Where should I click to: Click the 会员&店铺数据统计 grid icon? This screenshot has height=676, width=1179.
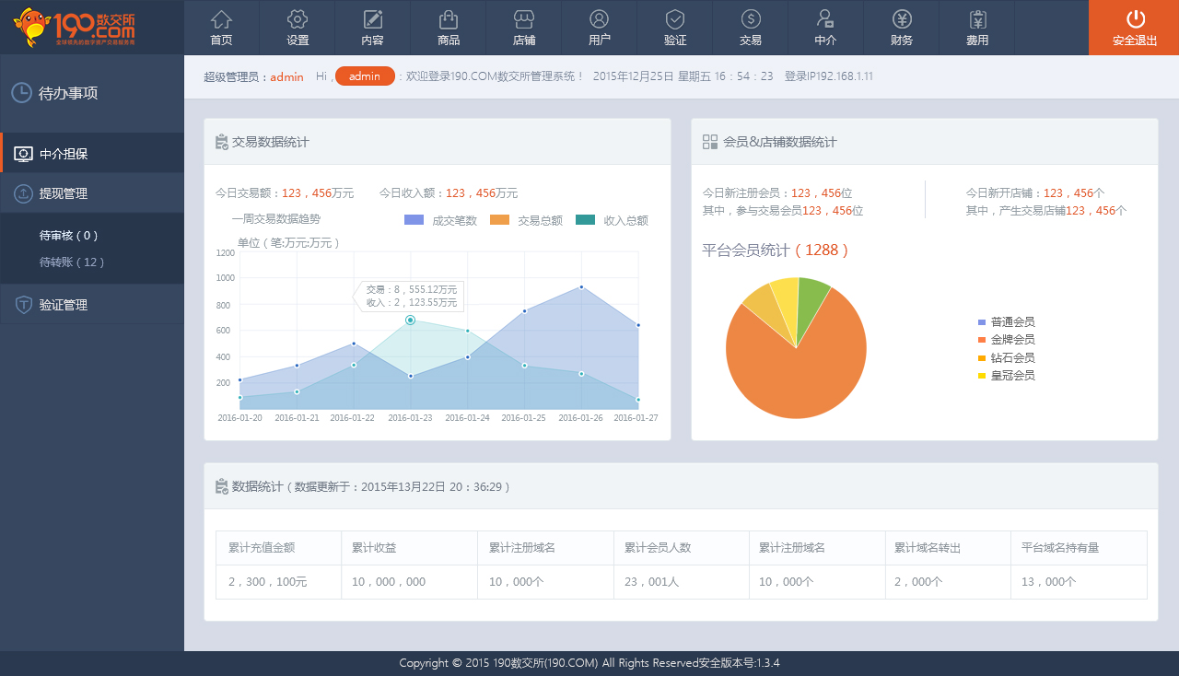(x=710, y=142)
